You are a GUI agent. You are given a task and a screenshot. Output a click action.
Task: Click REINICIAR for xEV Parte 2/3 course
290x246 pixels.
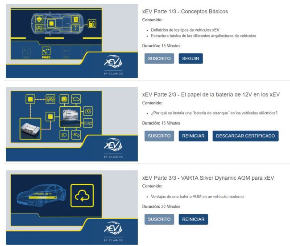point(193,136)
